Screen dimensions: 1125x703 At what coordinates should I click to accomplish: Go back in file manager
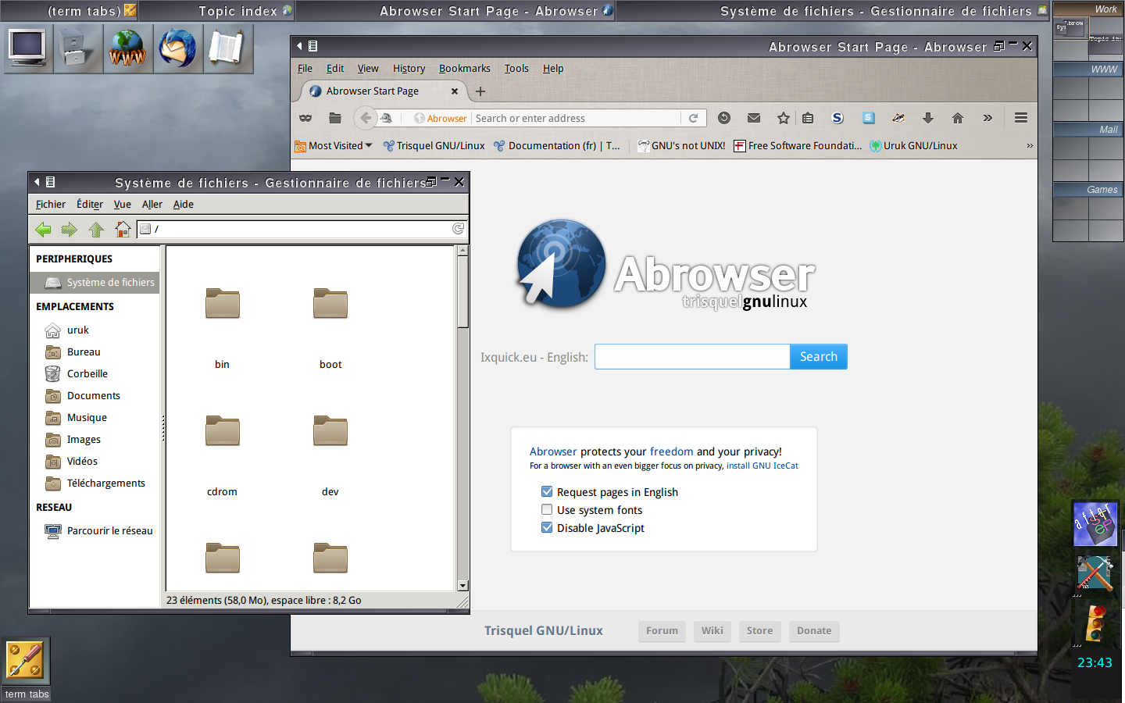(43, 229)
